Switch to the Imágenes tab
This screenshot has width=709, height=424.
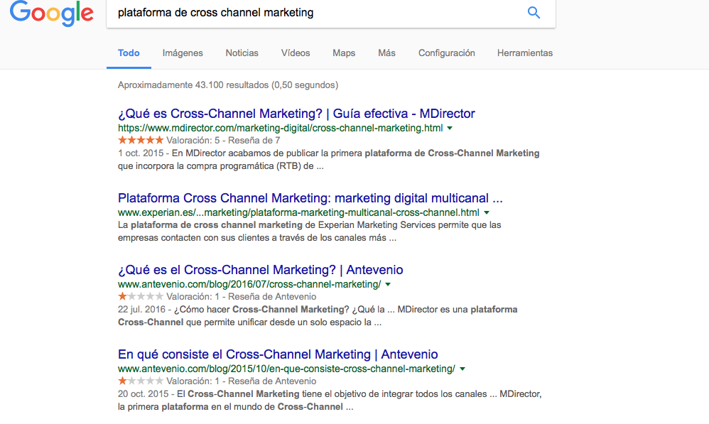(183, 53)
